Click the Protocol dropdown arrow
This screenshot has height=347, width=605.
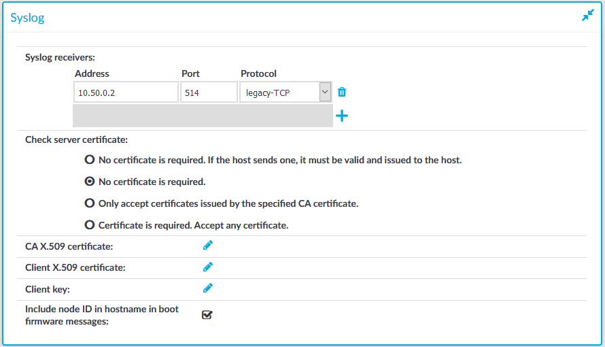(x=325, y=93)
